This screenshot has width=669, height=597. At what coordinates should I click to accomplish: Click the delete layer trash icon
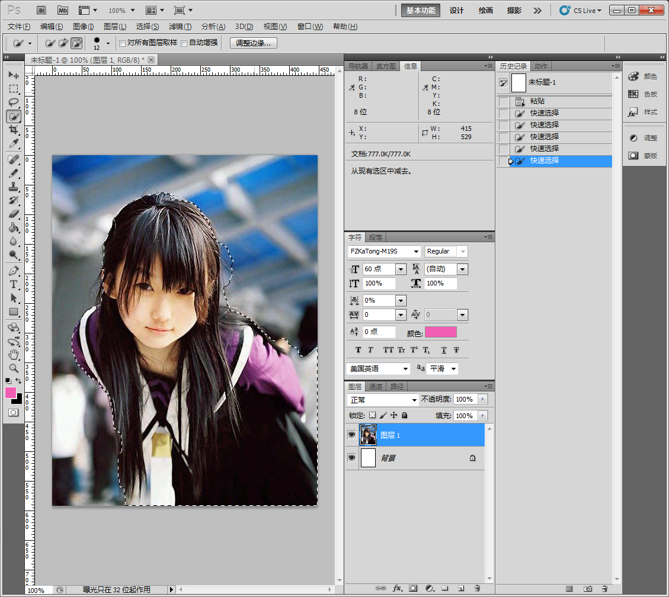pos(478,589)
